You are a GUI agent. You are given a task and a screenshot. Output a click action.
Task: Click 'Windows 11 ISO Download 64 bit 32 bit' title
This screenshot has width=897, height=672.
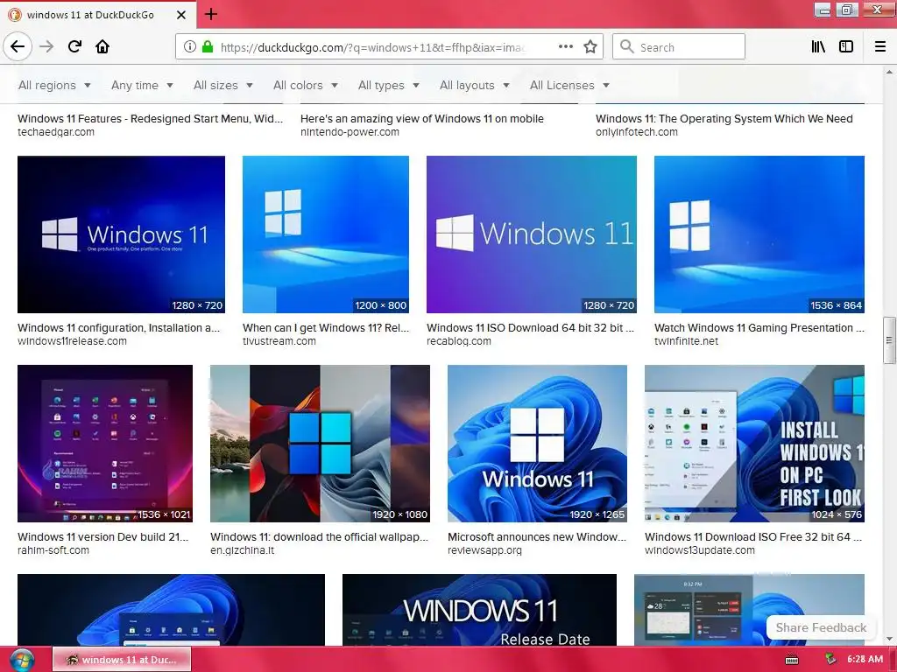[x=530, y=328]
